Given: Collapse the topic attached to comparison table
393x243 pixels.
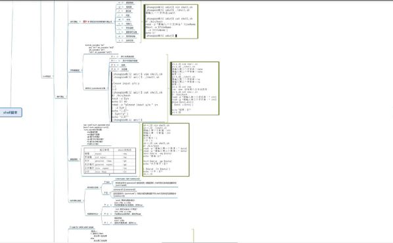Looking at the screenshot, I should [x=80, y=159].
